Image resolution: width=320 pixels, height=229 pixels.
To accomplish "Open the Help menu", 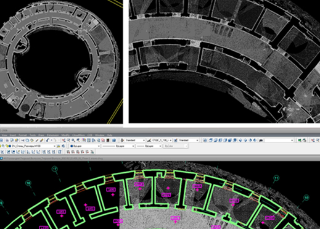I will 110,135.
